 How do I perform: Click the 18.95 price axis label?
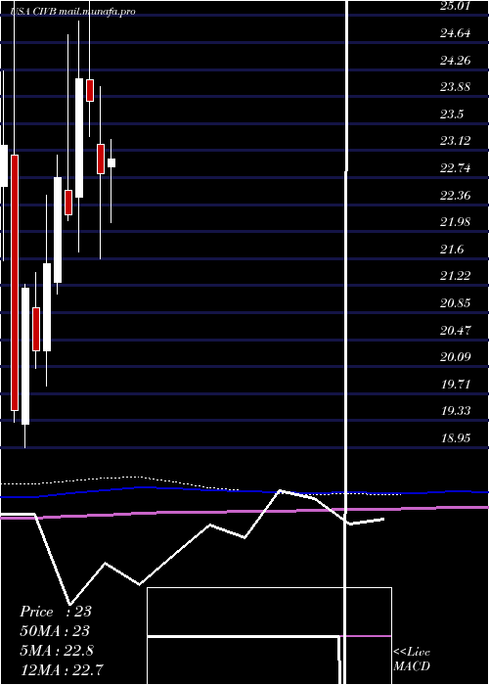pyautogui.click(x=456, y=438)
